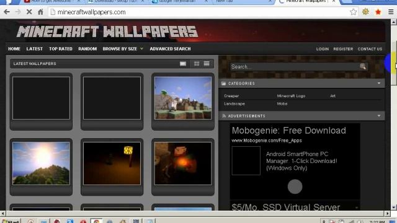Screen dimensions: 397x223
Task: Open Advanced Search page
Action: point(170,49)
